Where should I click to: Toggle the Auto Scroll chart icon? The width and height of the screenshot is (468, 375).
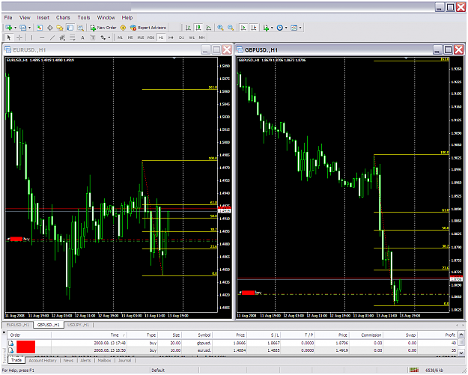coord(243,28)
